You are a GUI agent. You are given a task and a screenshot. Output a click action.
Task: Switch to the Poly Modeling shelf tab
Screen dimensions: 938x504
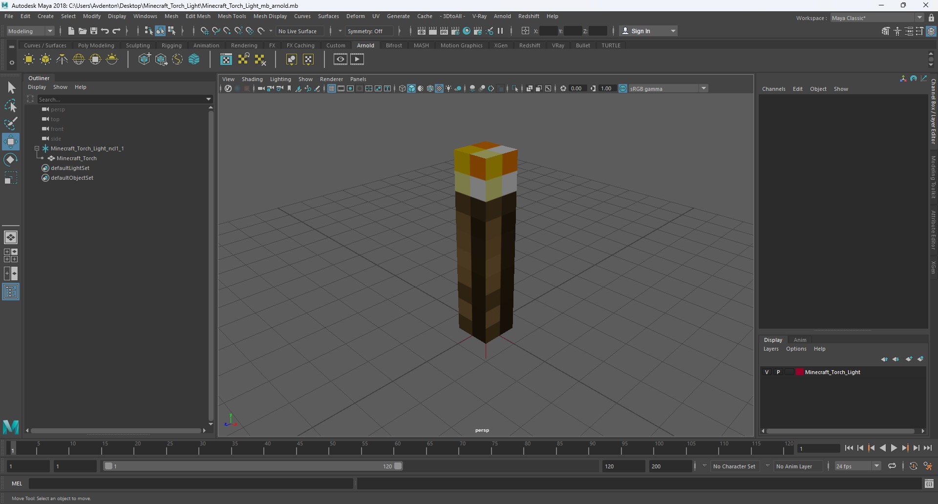click(x=96, y=45)
